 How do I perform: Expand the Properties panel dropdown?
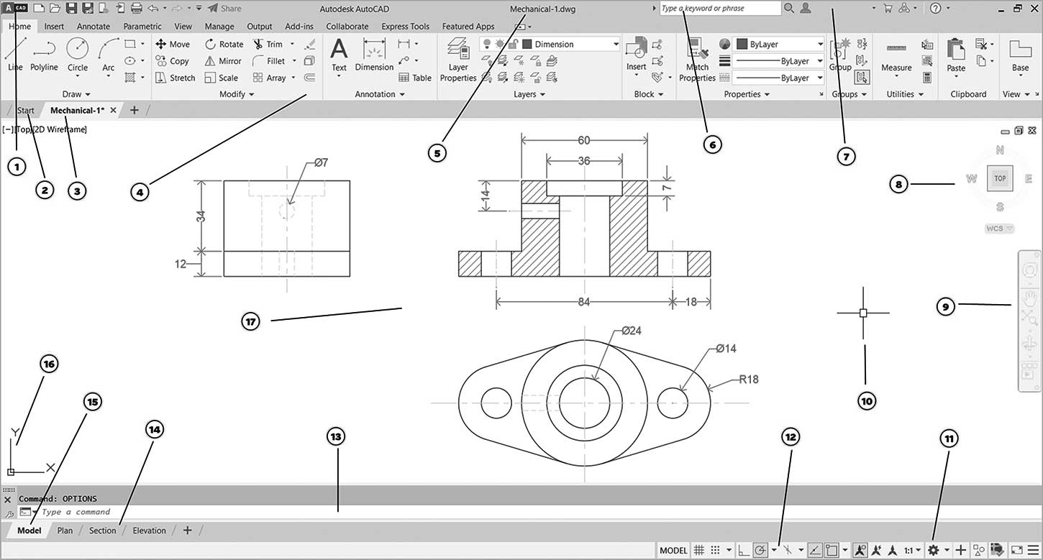(x=747, y=94)
